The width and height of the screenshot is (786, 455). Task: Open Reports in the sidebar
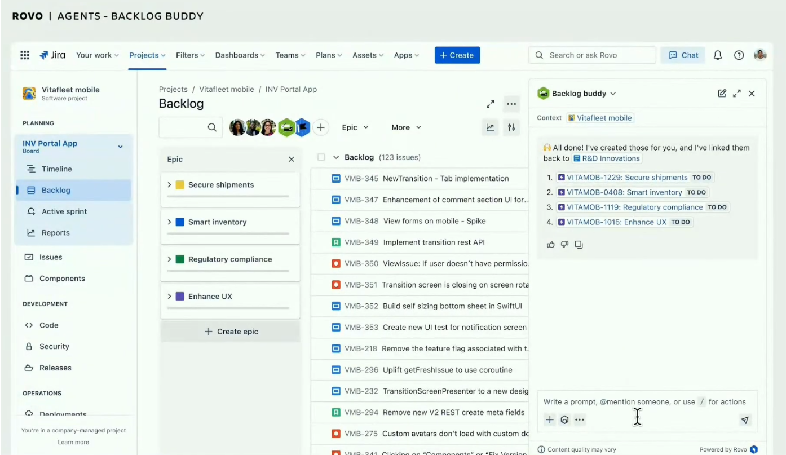(x=73, y=233)
